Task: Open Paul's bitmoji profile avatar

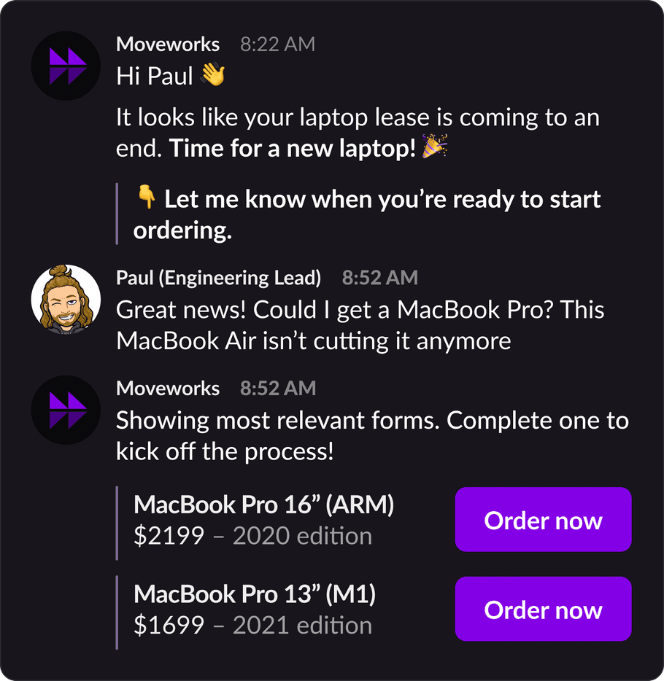Action: (x=66, y=299)
